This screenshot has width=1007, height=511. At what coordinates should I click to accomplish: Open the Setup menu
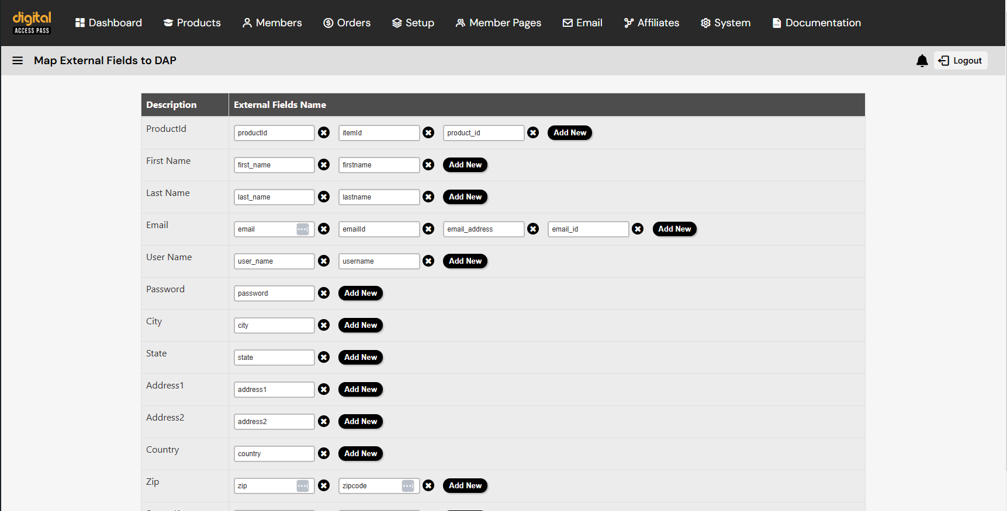pos(413,23)
